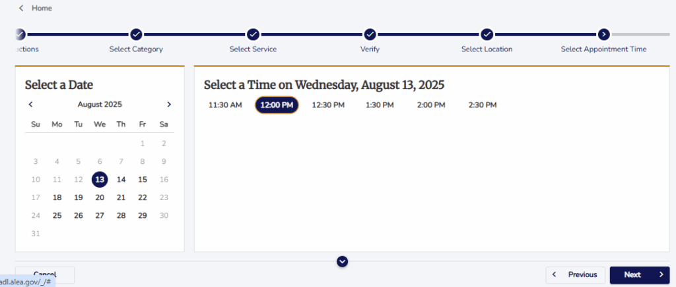Viewport: 676px width, 287px height.
Task: Choose the 12:30 PM time slot
Action: [329, 105]
